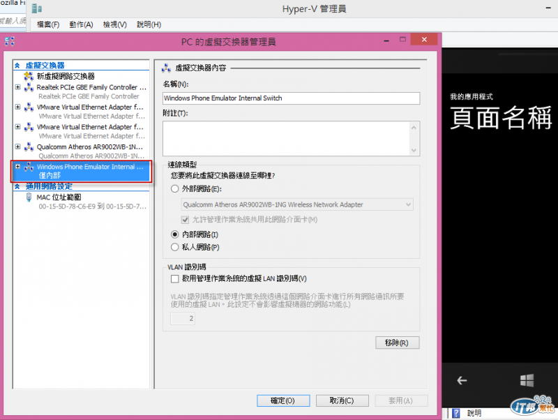Image resolution: width=558 pixels, height=420 pixels.
Task: Click the 通用網路設定 section header
Action: pos(49,186)
